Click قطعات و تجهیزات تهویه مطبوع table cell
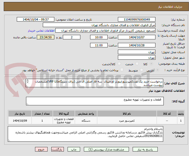 [x=64, y=121]
